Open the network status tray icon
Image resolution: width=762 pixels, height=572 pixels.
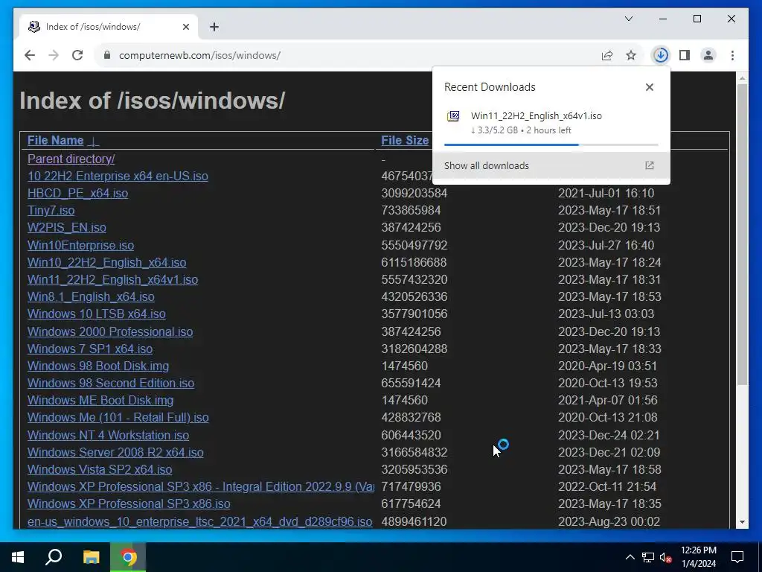pos(648,557)
